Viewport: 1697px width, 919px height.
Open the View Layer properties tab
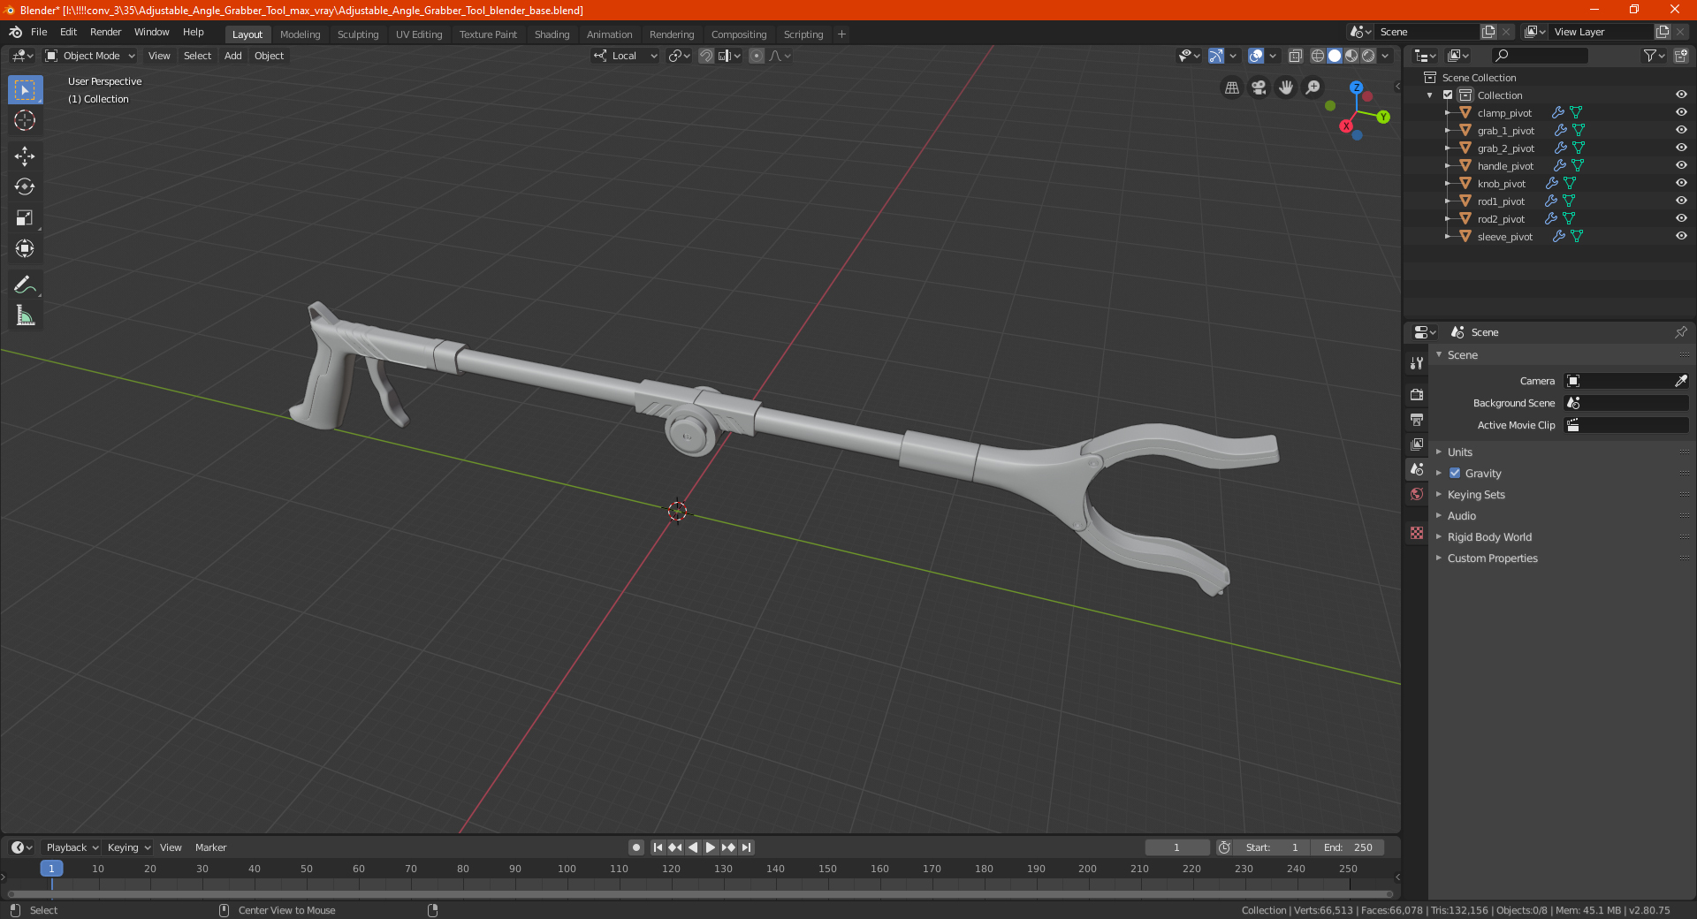click(1417, 444)
